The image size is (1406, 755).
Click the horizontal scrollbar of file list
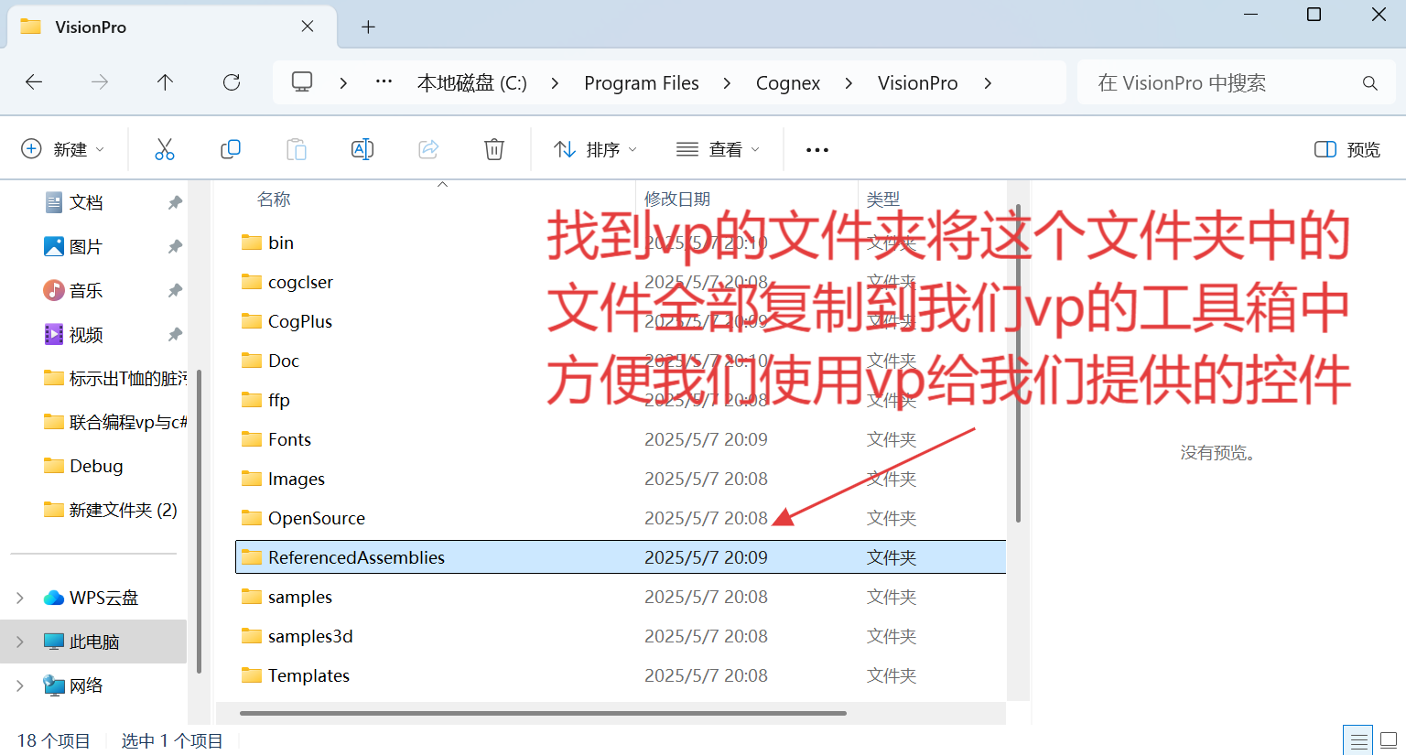pyautogui.click(x=543, y=713)
